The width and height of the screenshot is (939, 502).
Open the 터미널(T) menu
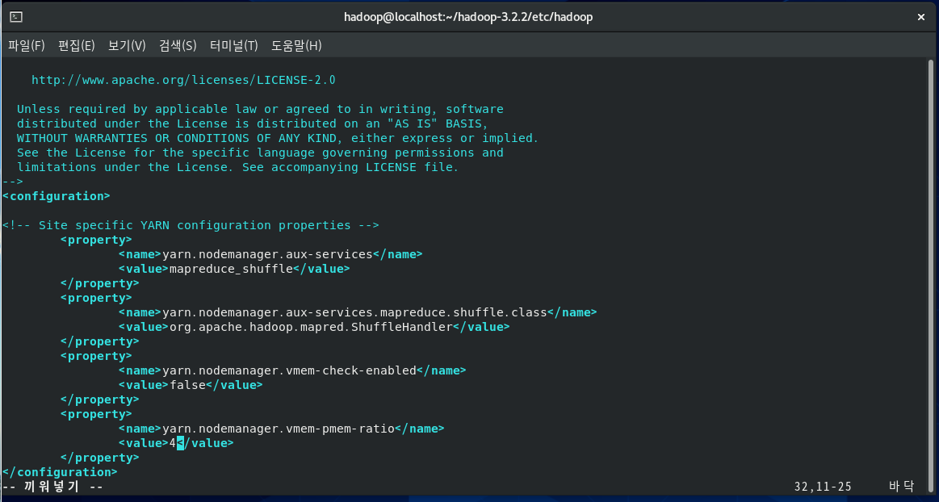click(233, 45)
